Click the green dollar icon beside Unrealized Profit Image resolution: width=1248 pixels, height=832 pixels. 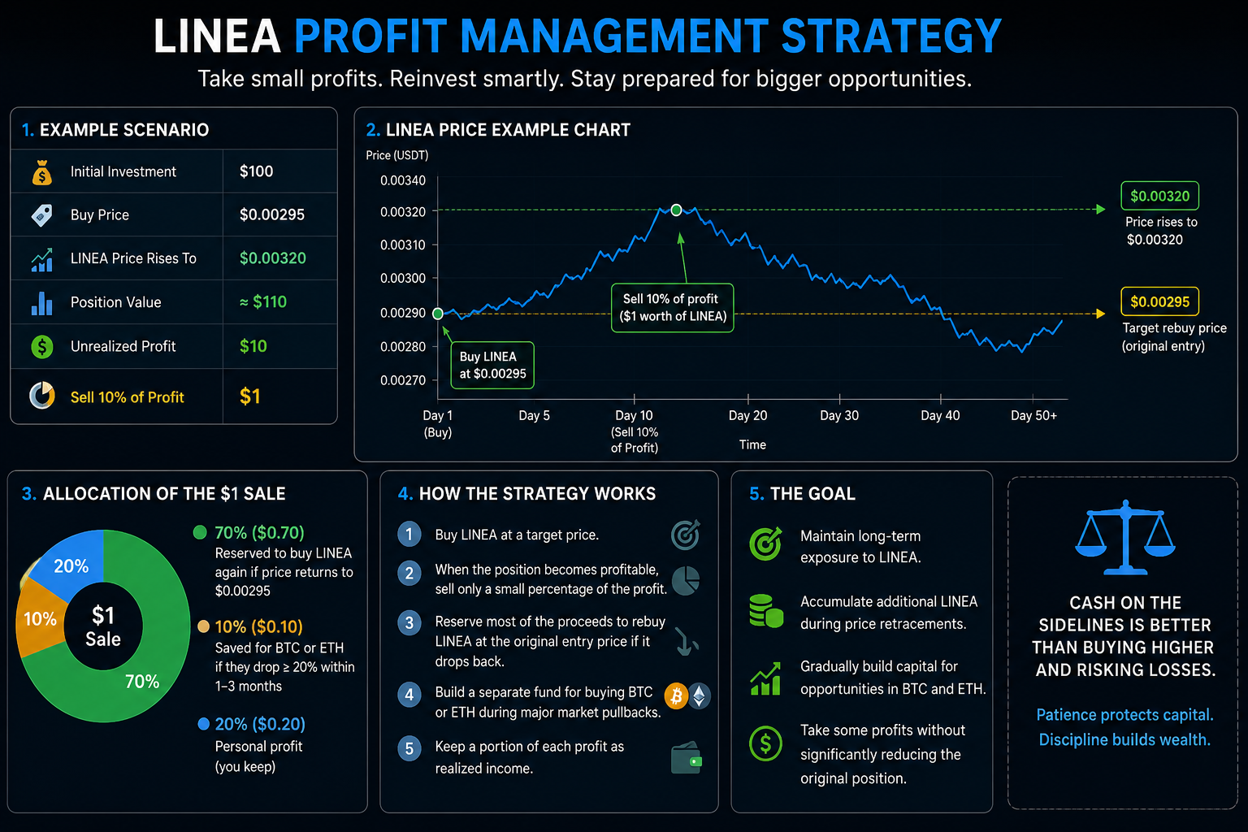pos(41,347)
